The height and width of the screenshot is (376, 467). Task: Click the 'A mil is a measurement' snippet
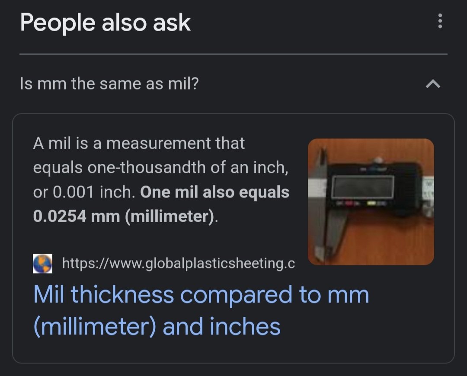pyautogui.click(x=139, y=143)
